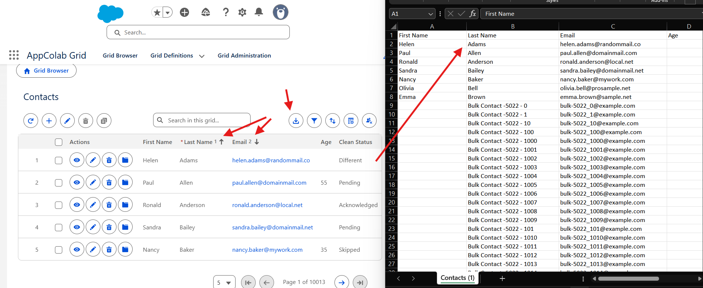703x288 pixels.
Task: Open the sort arrows toolbar button
Action: point(333,121)
